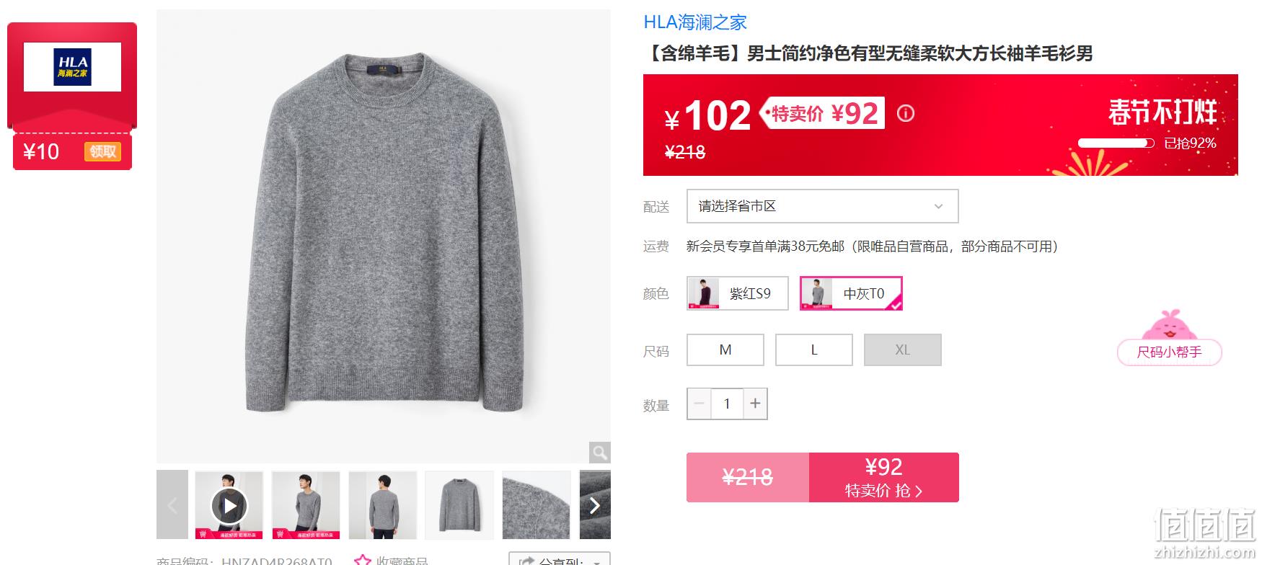
Task: Open the HLA海澜之家 brand link
Action: [x=695, y=22]
